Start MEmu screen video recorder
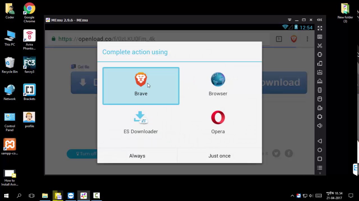The width and height of the screenshot is (359, 201). coord(320,108)
